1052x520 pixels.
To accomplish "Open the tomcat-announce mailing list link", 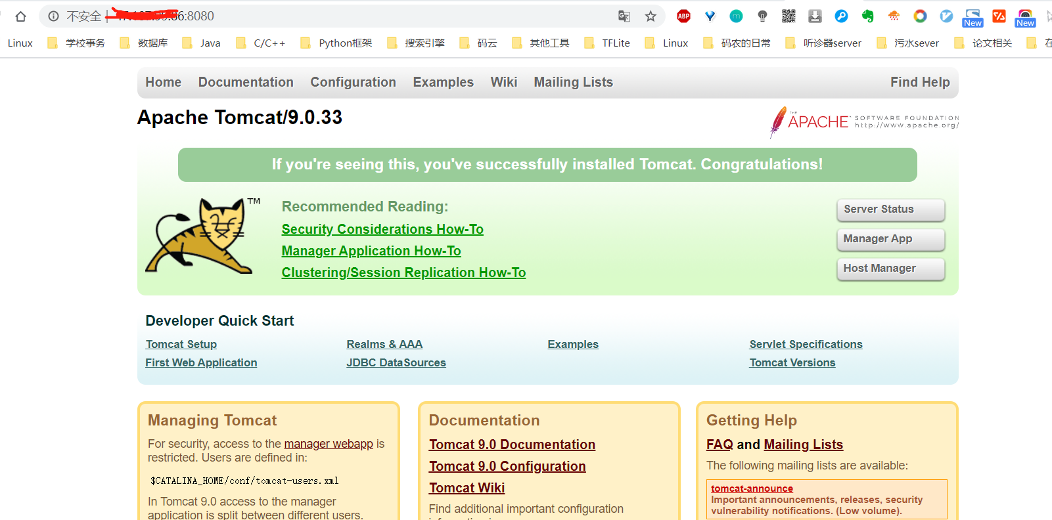I will tap(752, 488).
